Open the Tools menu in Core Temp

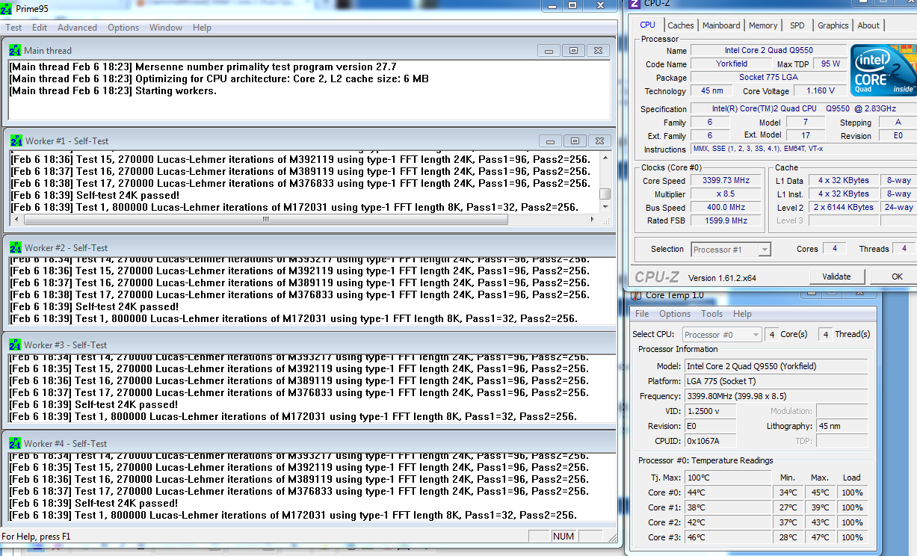coord(711,314)
